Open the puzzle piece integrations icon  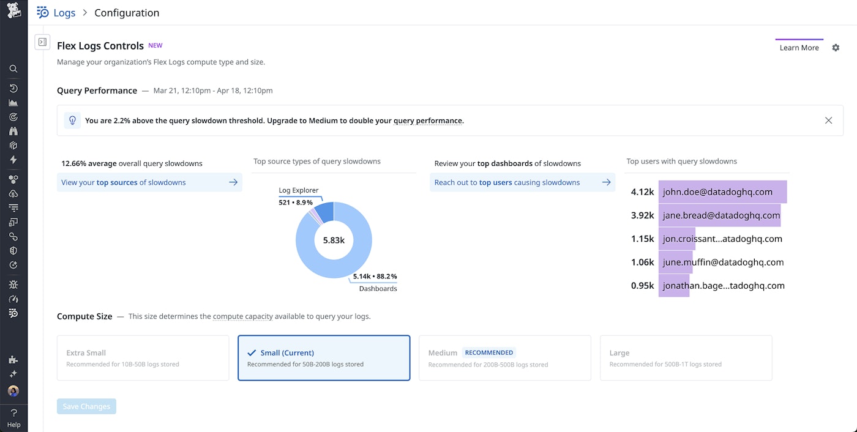[x=13, y=360]
